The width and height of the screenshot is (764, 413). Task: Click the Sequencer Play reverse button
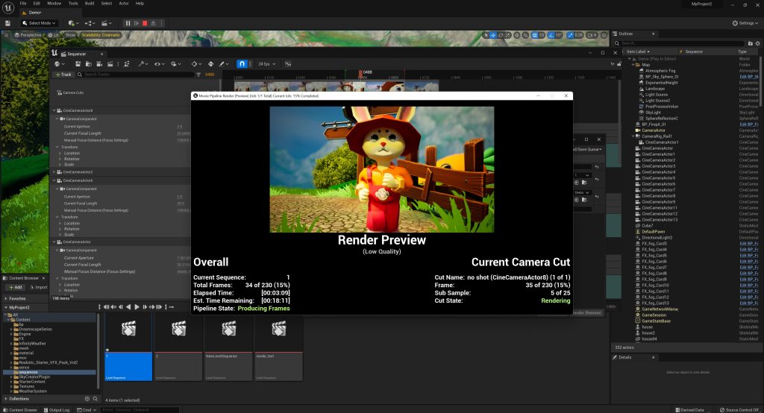tap(128, 307)
